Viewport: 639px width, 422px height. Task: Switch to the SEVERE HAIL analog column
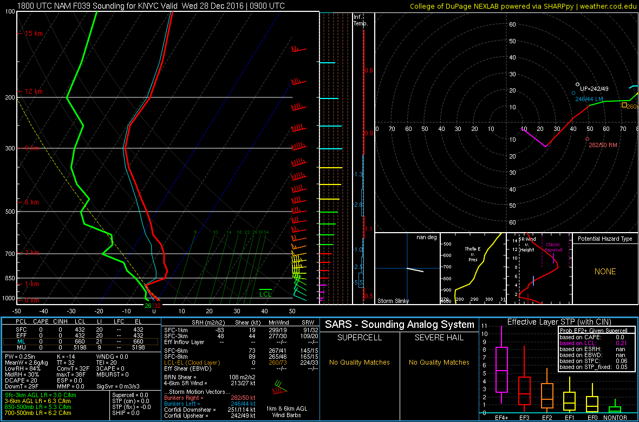click(439, 338)
